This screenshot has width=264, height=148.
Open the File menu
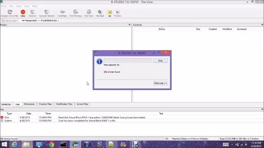11,6
